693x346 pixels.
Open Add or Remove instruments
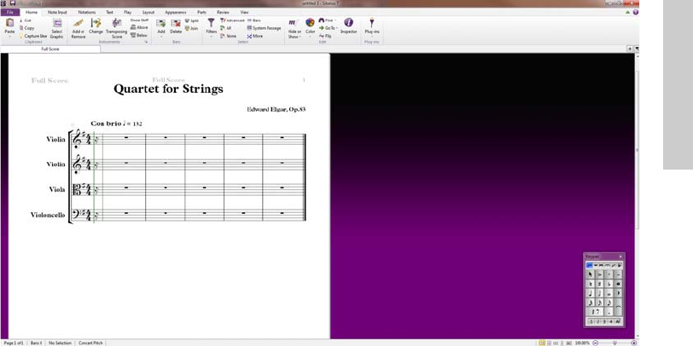tap(79, 28)
